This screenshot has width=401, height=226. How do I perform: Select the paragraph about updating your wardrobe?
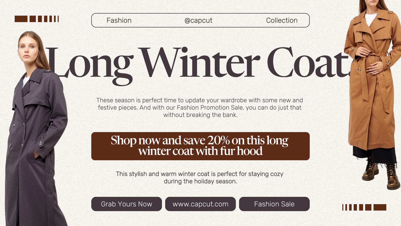[x=200, y=107]
